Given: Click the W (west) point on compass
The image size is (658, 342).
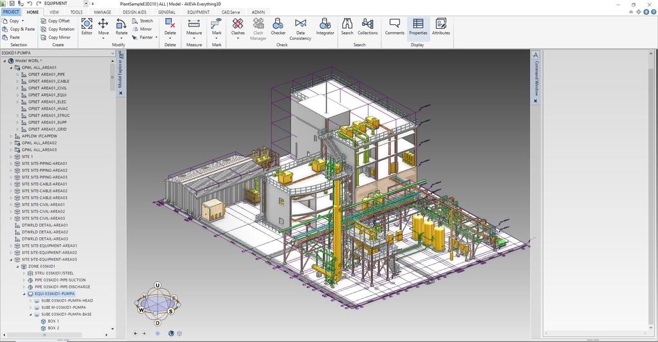Looking at the screenshot, I should point(142,310).
